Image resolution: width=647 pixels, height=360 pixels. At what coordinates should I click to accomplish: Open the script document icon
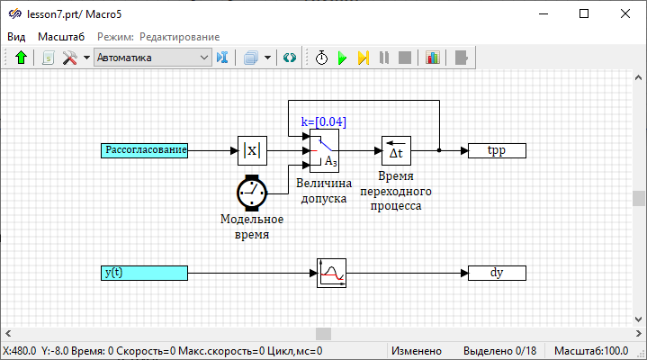pos(48,58)
